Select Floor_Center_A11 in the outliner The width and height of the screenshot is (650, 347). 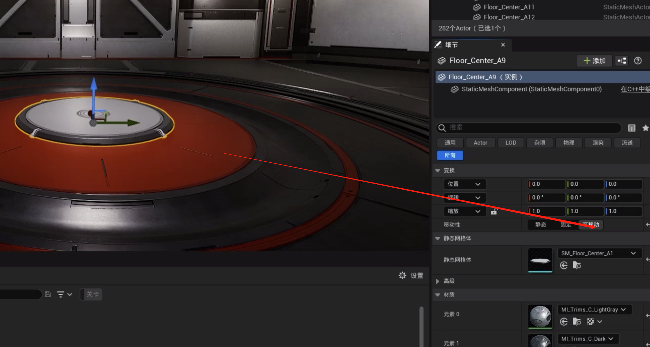[509, 7]
